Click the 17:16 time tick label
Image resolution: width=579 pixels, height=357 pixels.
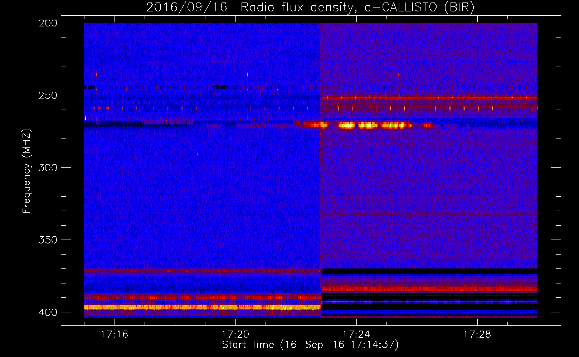pyautogui.click(x=114, y=335)
